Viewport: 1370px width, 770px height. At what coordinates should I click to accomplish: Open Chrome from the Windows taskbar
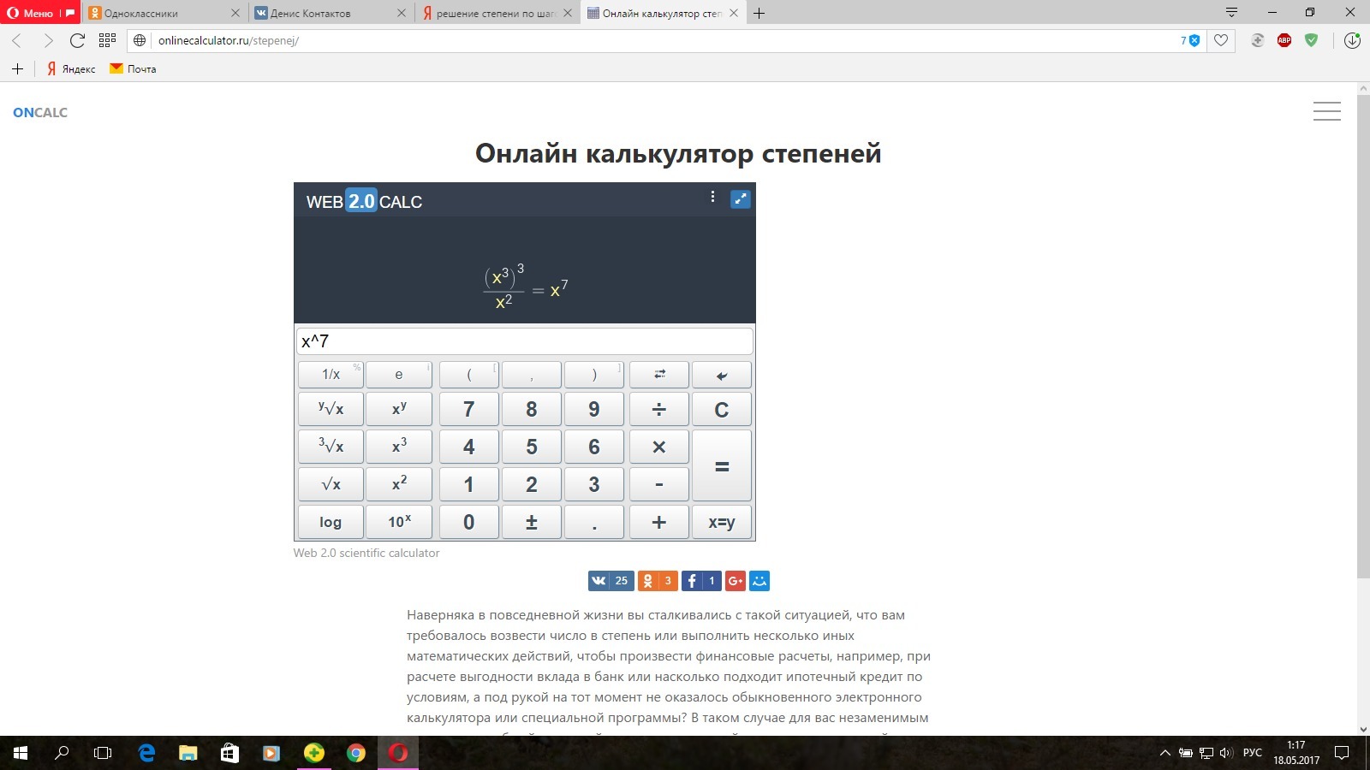pyautogui.click(x=356, y=753)
